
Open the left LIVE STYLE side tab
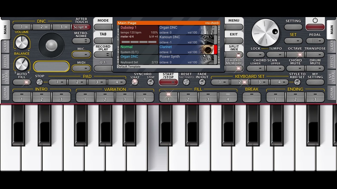pos(5,77)
